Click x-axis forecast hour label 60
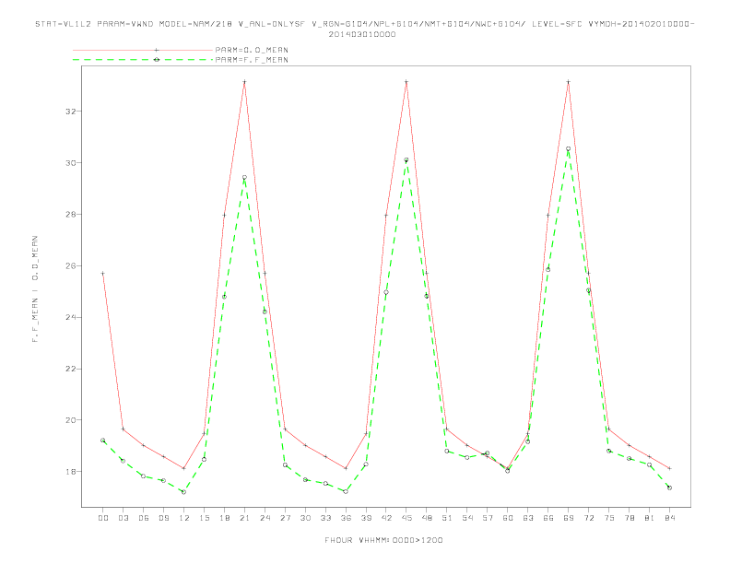Viewport: 730px width, 564px height. coord(508,518)
